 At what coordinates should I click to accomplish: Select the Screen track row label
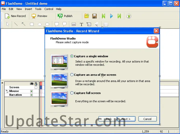pos(14,87)
